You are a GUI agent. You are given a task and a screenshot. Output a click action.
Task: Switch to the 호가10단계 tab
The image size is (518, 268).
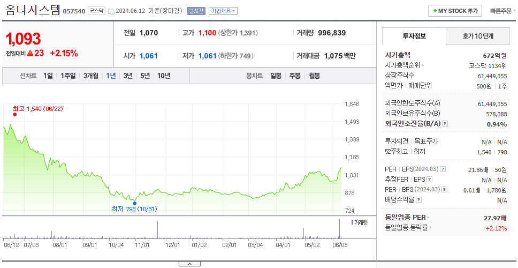(x=478, y=36)
